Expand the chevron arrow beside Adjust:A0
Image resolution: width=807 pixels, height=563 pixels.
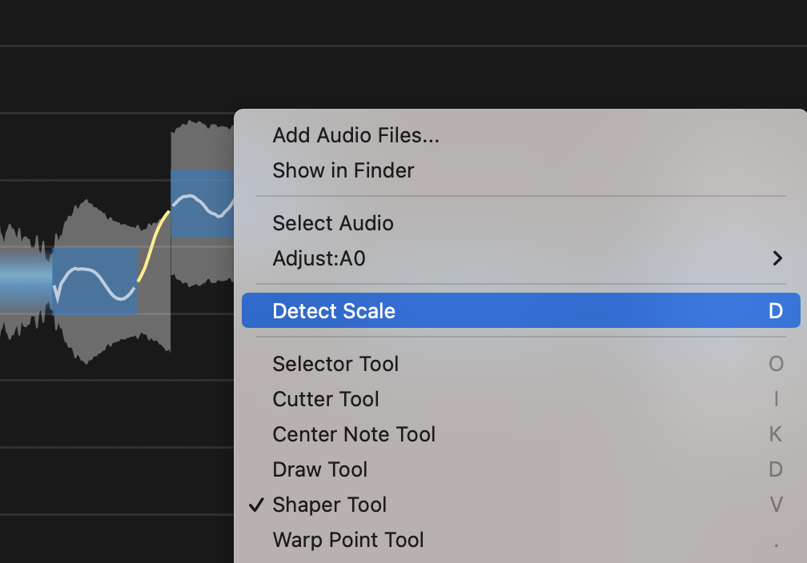[x=777, y=258]
